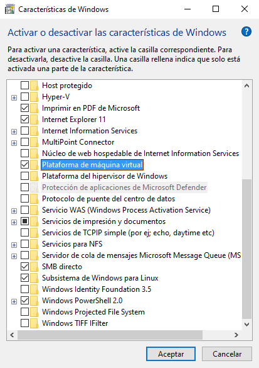The image size is (259, 368).
Task: Click the vertical scrollbar up arrow
Action: [246, 86]
